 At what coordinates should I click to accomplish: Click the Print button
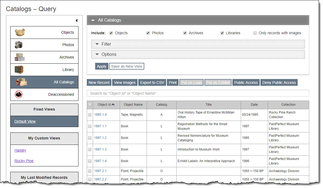click(173, 83)
